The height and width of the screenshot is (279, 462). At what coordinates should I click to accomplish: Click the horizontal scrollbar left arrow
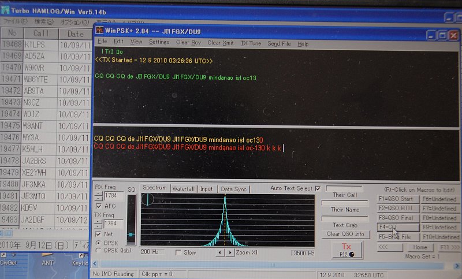pyautogui.click(x=95, y=263)
